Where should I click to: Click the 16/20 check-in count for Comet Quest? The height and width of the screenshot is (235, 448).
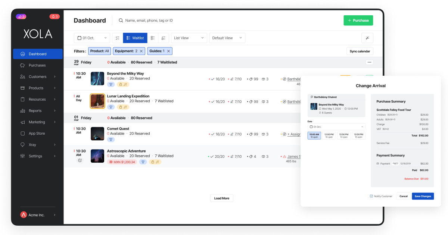tap(218, 134)
